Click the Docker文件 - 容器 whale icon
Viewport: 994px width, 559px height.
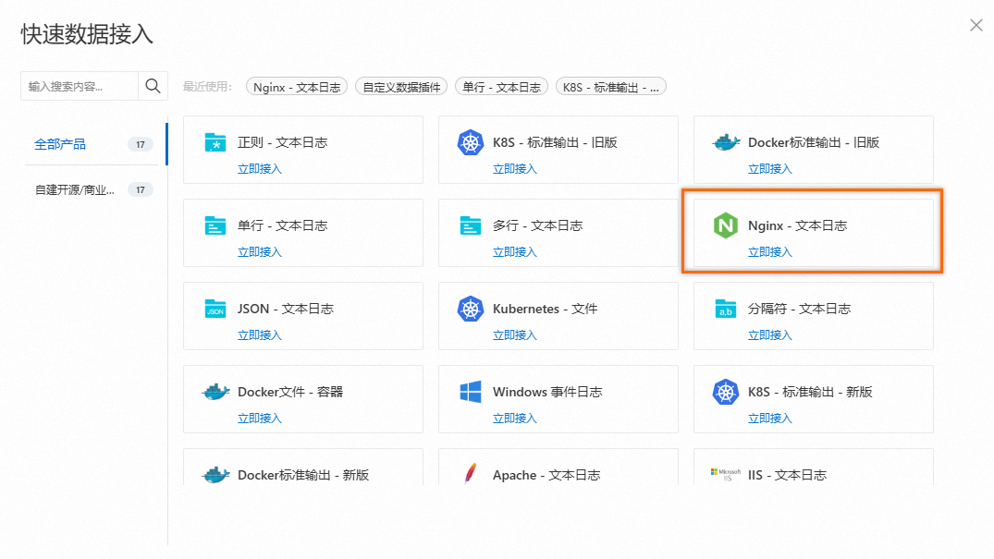(x=215, y=392)
